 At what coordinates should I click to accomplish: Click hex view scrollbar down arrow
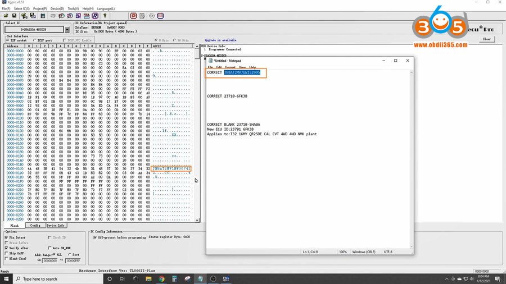pos(197,220)
